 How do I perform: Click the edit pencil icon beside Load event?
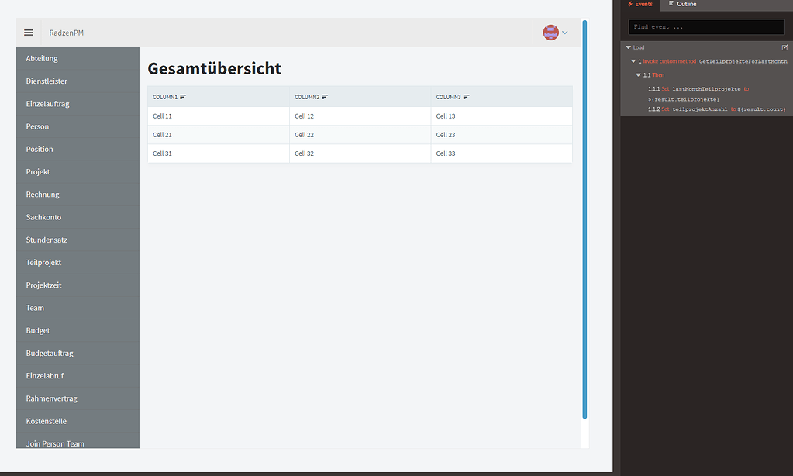(784, 47)
